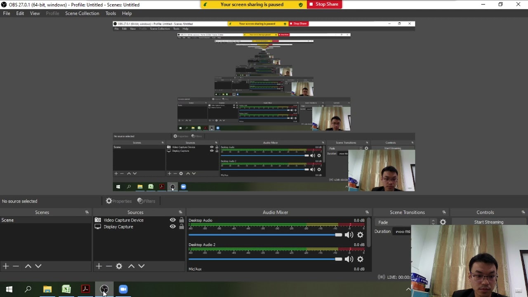Click the green shield icon in sharing bar
The height and width of the screenshot is (297, 528).
(x=300, y=5)
